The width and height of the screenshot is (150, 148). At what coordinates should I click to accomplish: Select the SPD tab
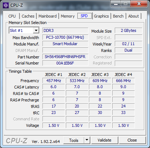tap(85, 16)
